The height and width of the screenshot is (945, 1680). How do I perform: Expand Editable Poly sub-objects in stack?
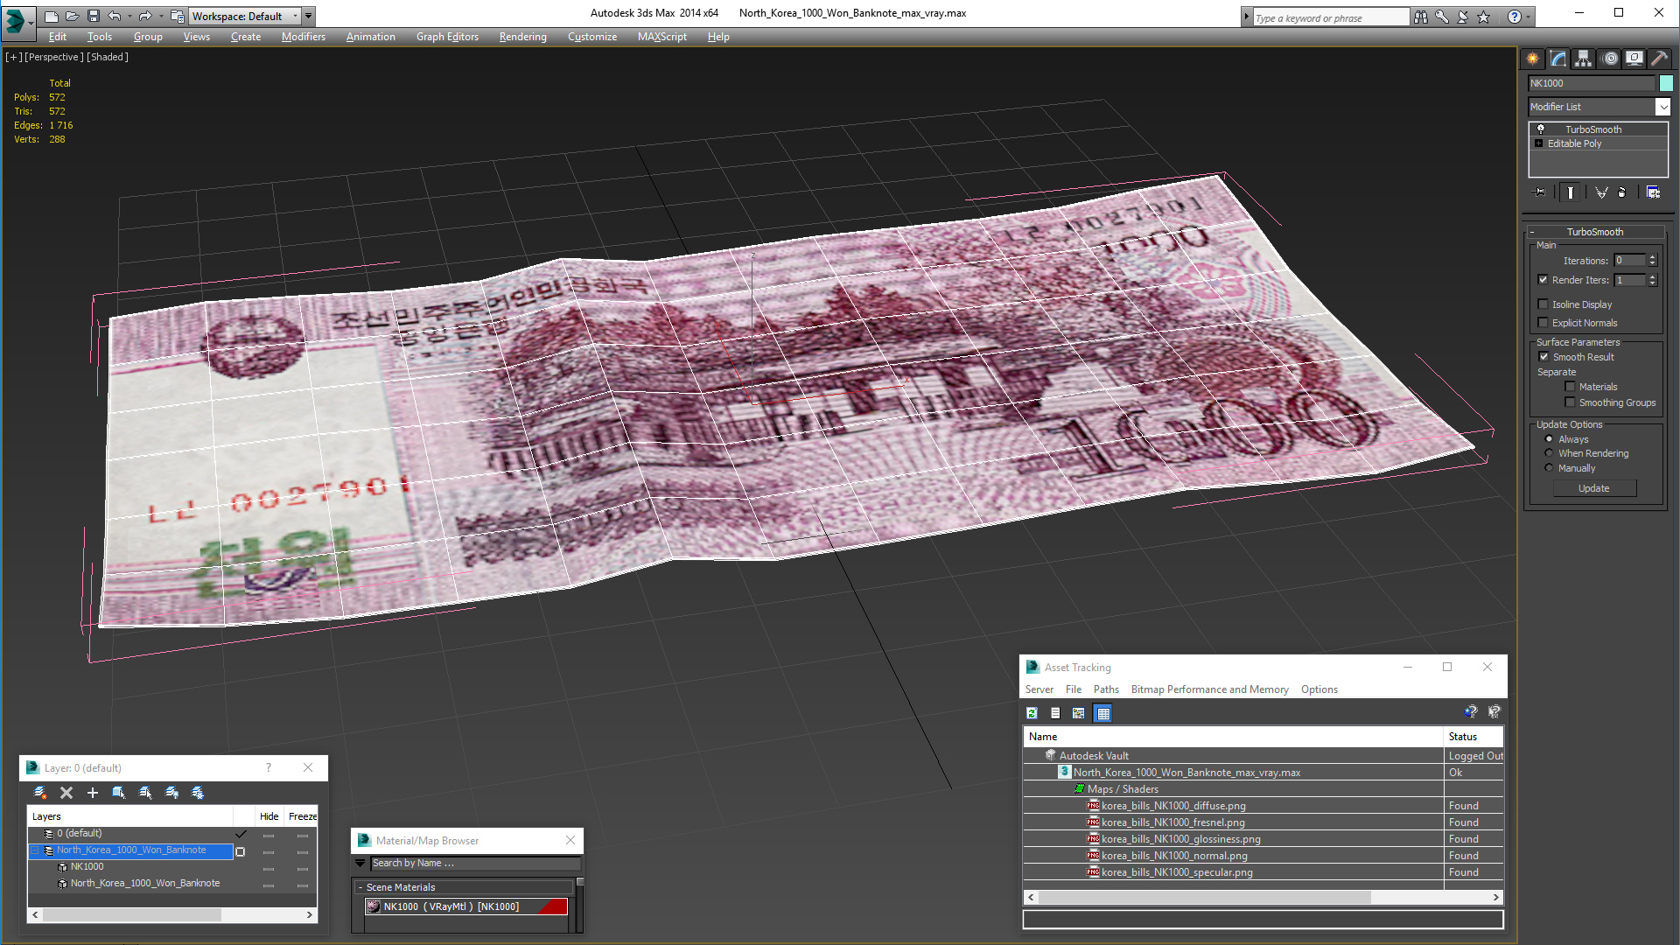tap(1539, 143)
